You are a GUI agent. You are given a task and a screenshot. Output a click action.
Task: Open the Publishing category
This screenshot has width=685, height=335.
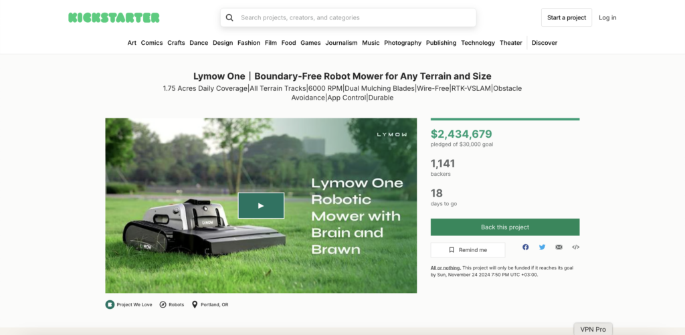click(x=442, y=43)
